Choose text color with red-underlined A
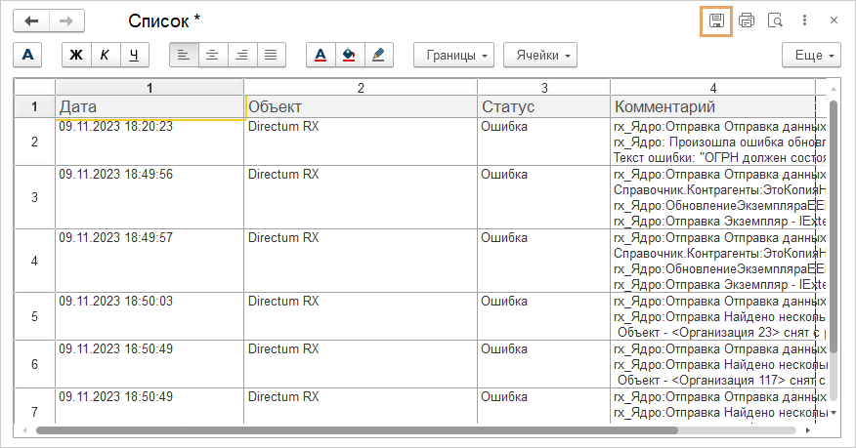Image resolution: width=856 pixels, height=448 pixels. coord(321,55)
